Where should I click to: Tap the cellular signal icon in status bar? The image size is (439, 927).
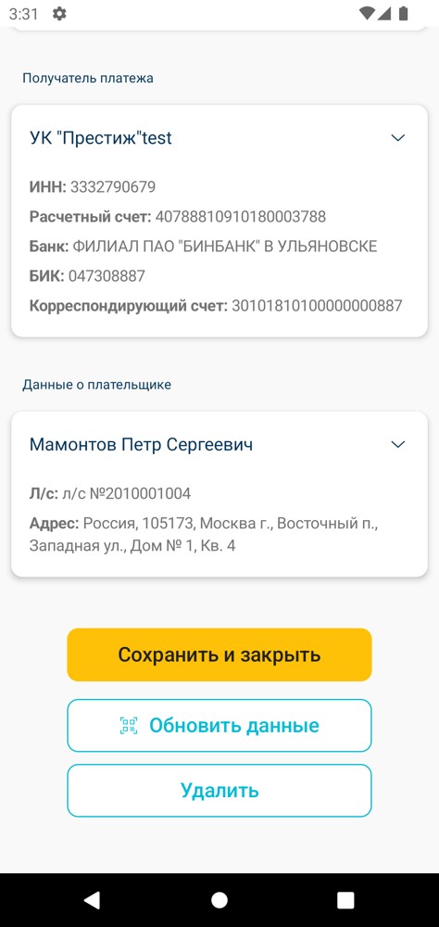tap(384, 14)
